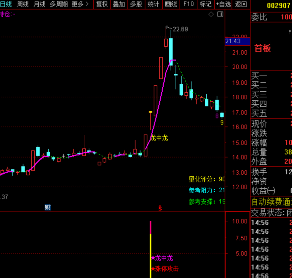Expand the 更多 more periods menu
Screen dimensions: 292x278
pyautogui.click(x=80, y=4)
